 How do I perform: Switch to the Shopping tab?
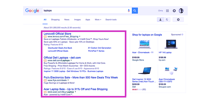55,20
